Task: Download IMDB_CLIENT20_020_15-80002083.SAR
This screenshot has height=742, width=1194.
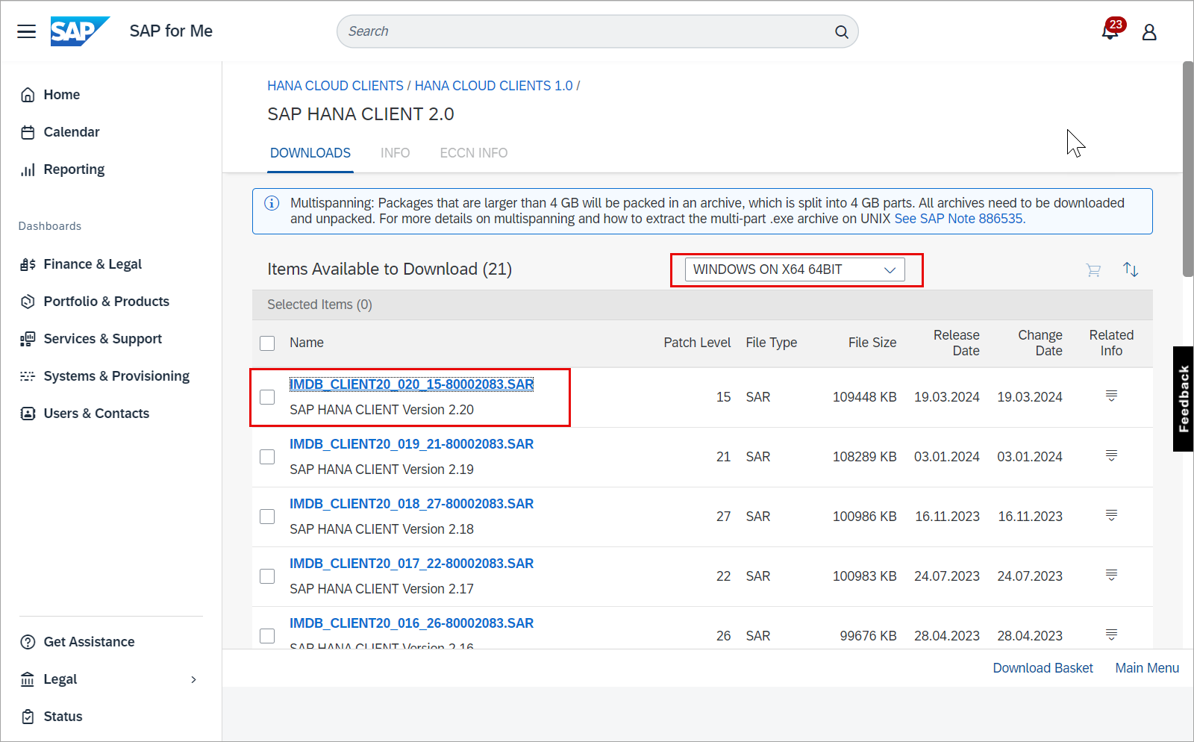Action: [x=411, y=384]
